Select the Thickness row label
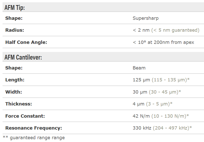Viewport: 204px width, 142px height. pos(19,104)
